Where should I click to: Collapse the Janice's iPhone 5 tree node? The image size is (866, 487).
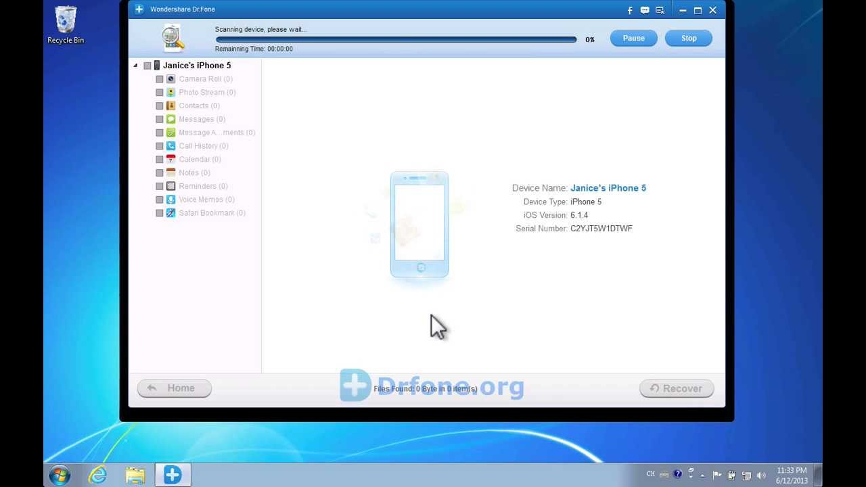(x=135, y=66)
